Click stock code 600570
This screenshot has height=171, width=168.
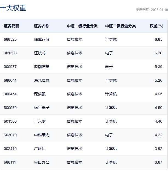pos(10,108)
